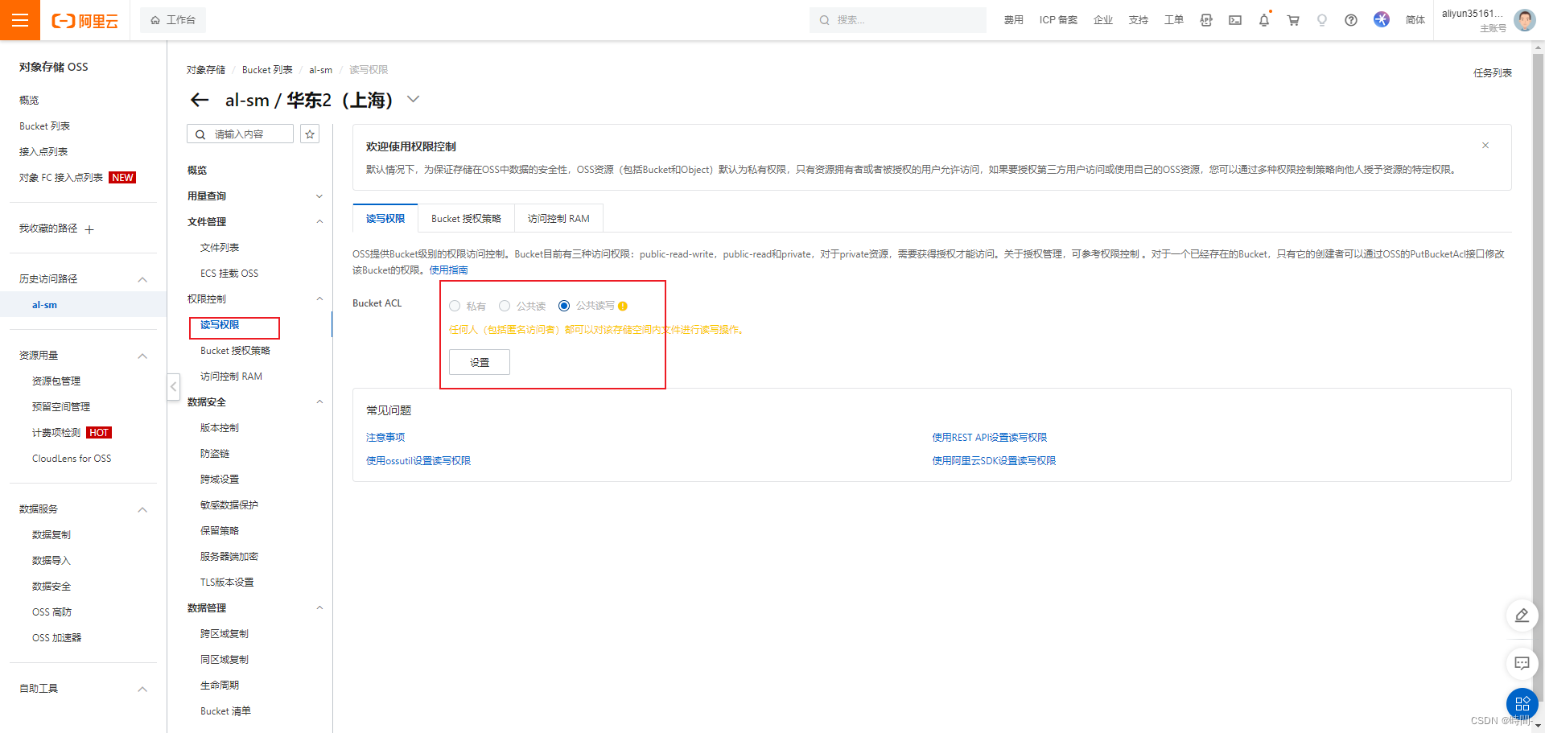Select the 公共读 (public read) radio button

coord(505,306)
